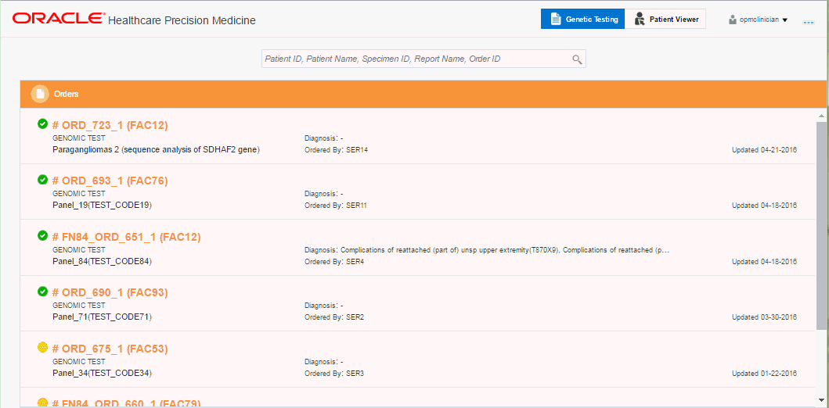The height and width of the screenshot is (408, 829).
Task: Click the three-dot menu icon at top right
Action: click(x=808, y=23)
